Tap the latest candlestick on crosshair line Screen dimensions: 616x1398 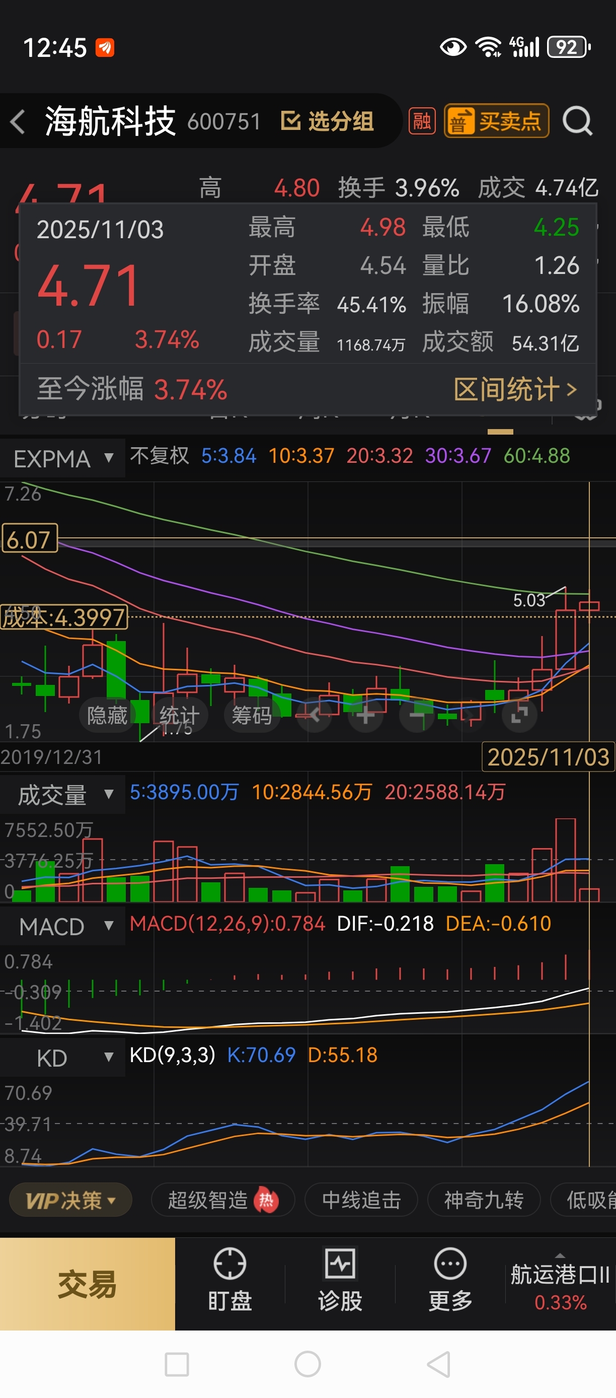tap(589, 606)
